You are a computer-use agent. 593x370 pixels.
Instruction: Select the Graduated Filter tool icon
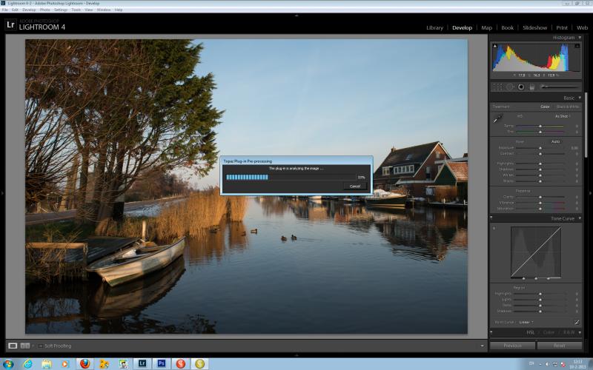click(x=531, y=87)
